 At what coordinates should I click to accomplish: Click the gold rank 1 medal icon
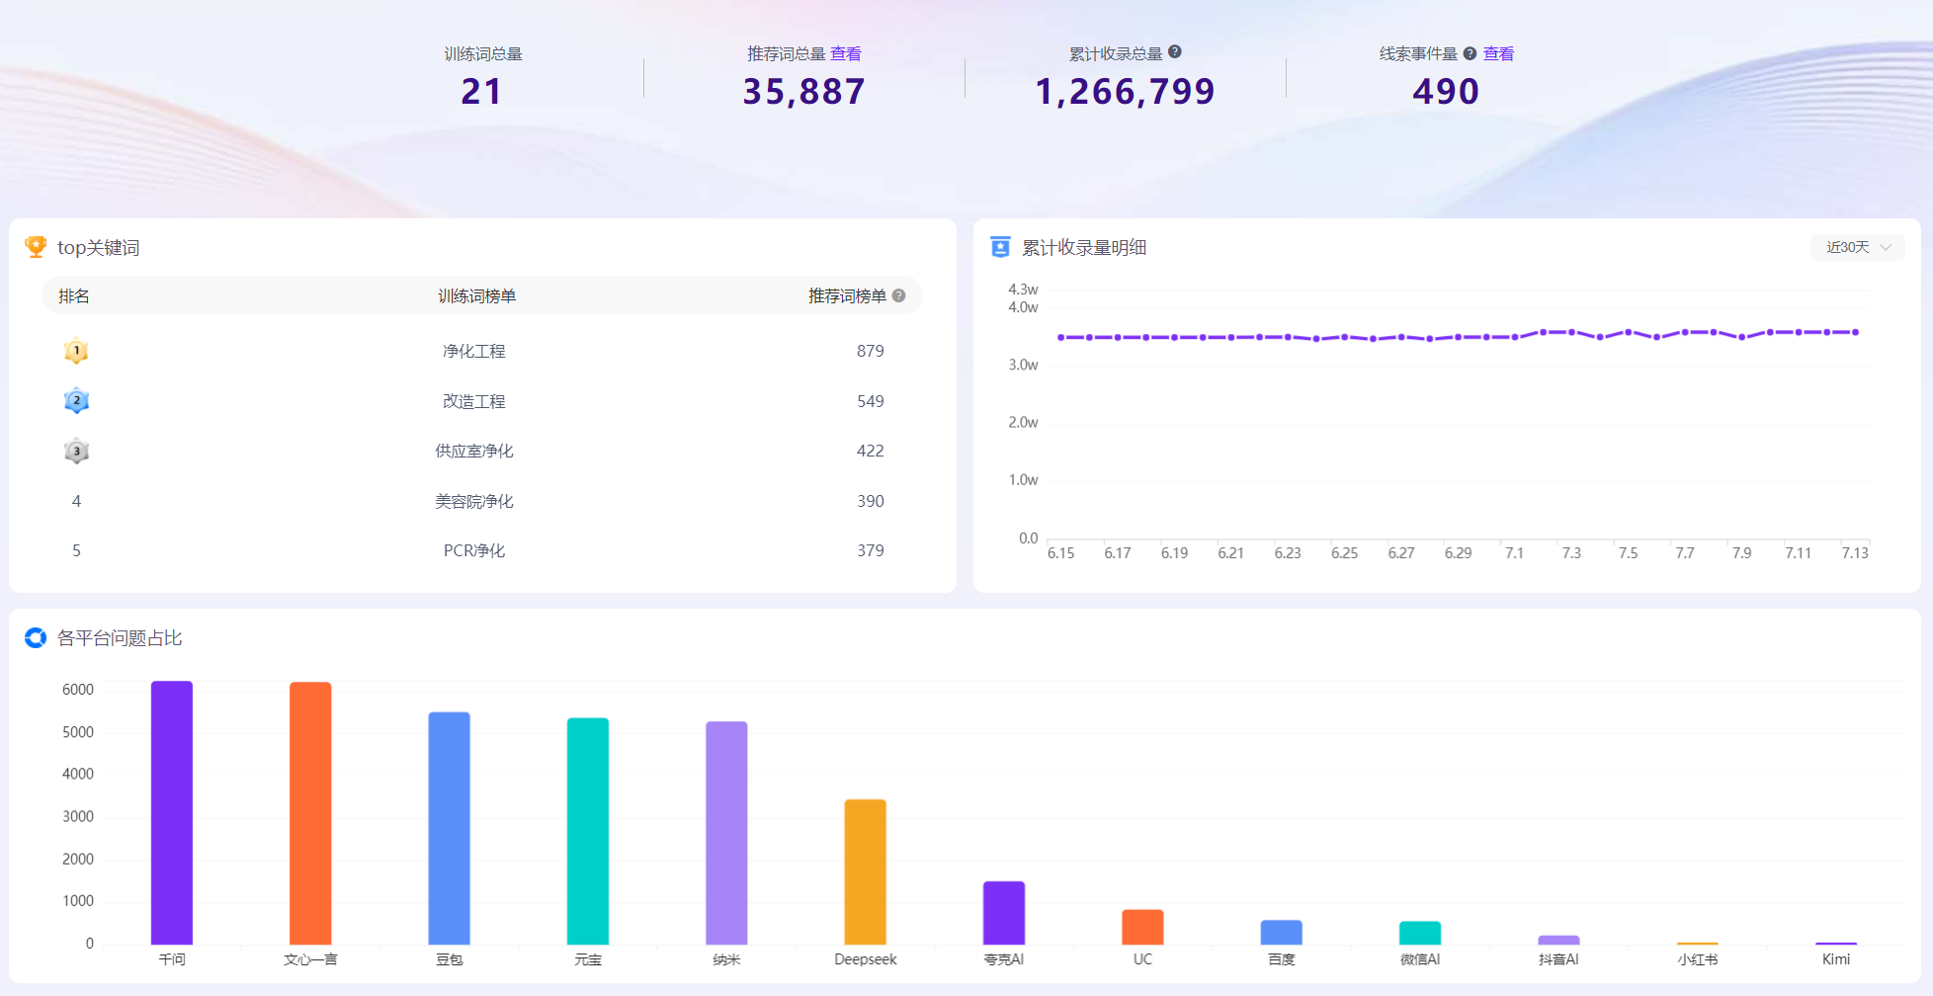(x=76, y=351)
